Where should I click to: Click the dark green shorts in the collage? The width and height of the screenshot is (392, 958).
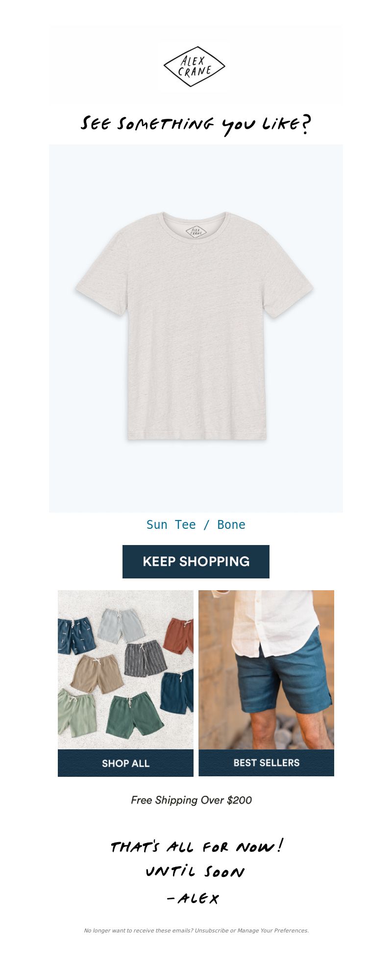pos(135,714)
